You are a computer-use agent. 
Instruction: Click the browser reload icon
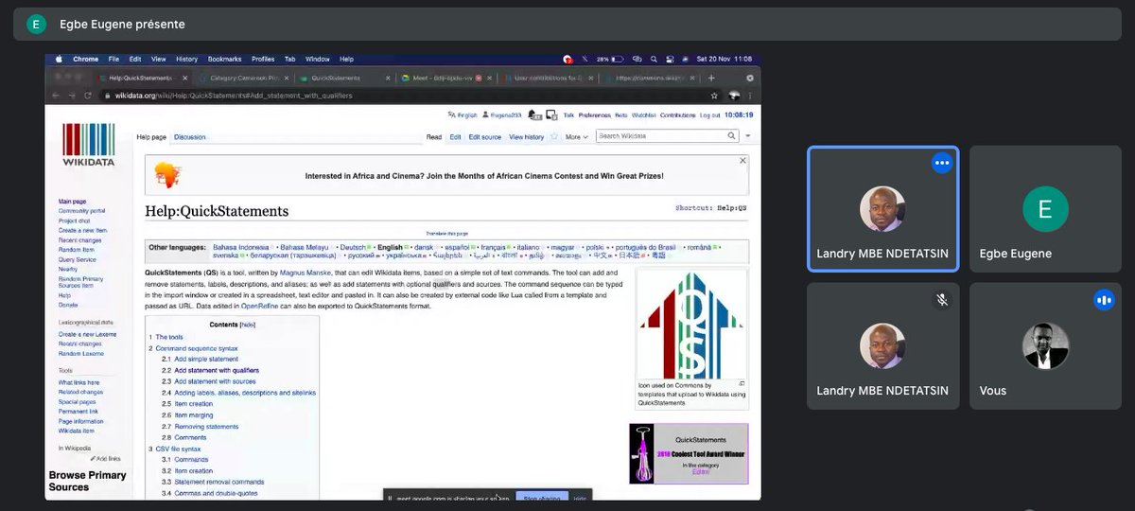[88, 96]
